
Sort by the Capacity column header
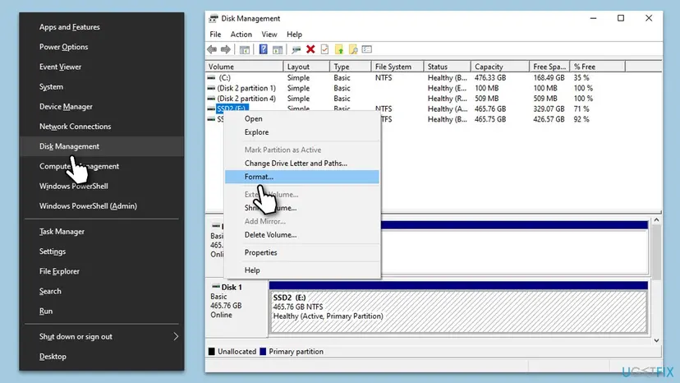[500, 67]
